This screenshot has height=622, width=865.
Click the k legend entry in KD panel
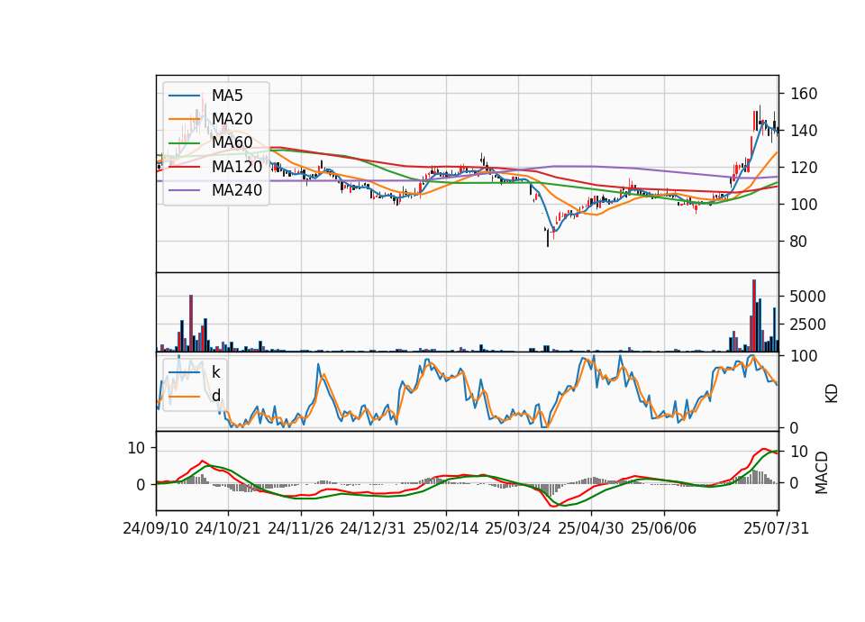coord(195,372)
